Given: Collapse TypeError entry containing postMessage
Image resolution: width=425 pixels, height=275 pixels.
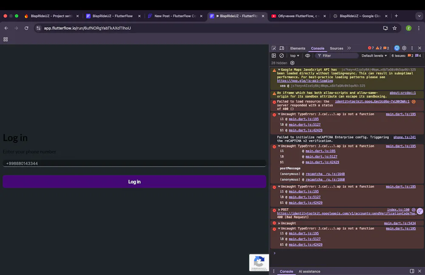Looking at the screenshot, I should [x=279, y=146].
